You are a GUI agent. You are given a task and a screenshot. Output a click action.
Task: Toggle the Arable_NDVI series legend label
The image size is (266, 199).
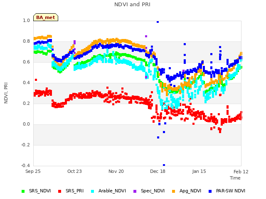[x=112, y=191]
